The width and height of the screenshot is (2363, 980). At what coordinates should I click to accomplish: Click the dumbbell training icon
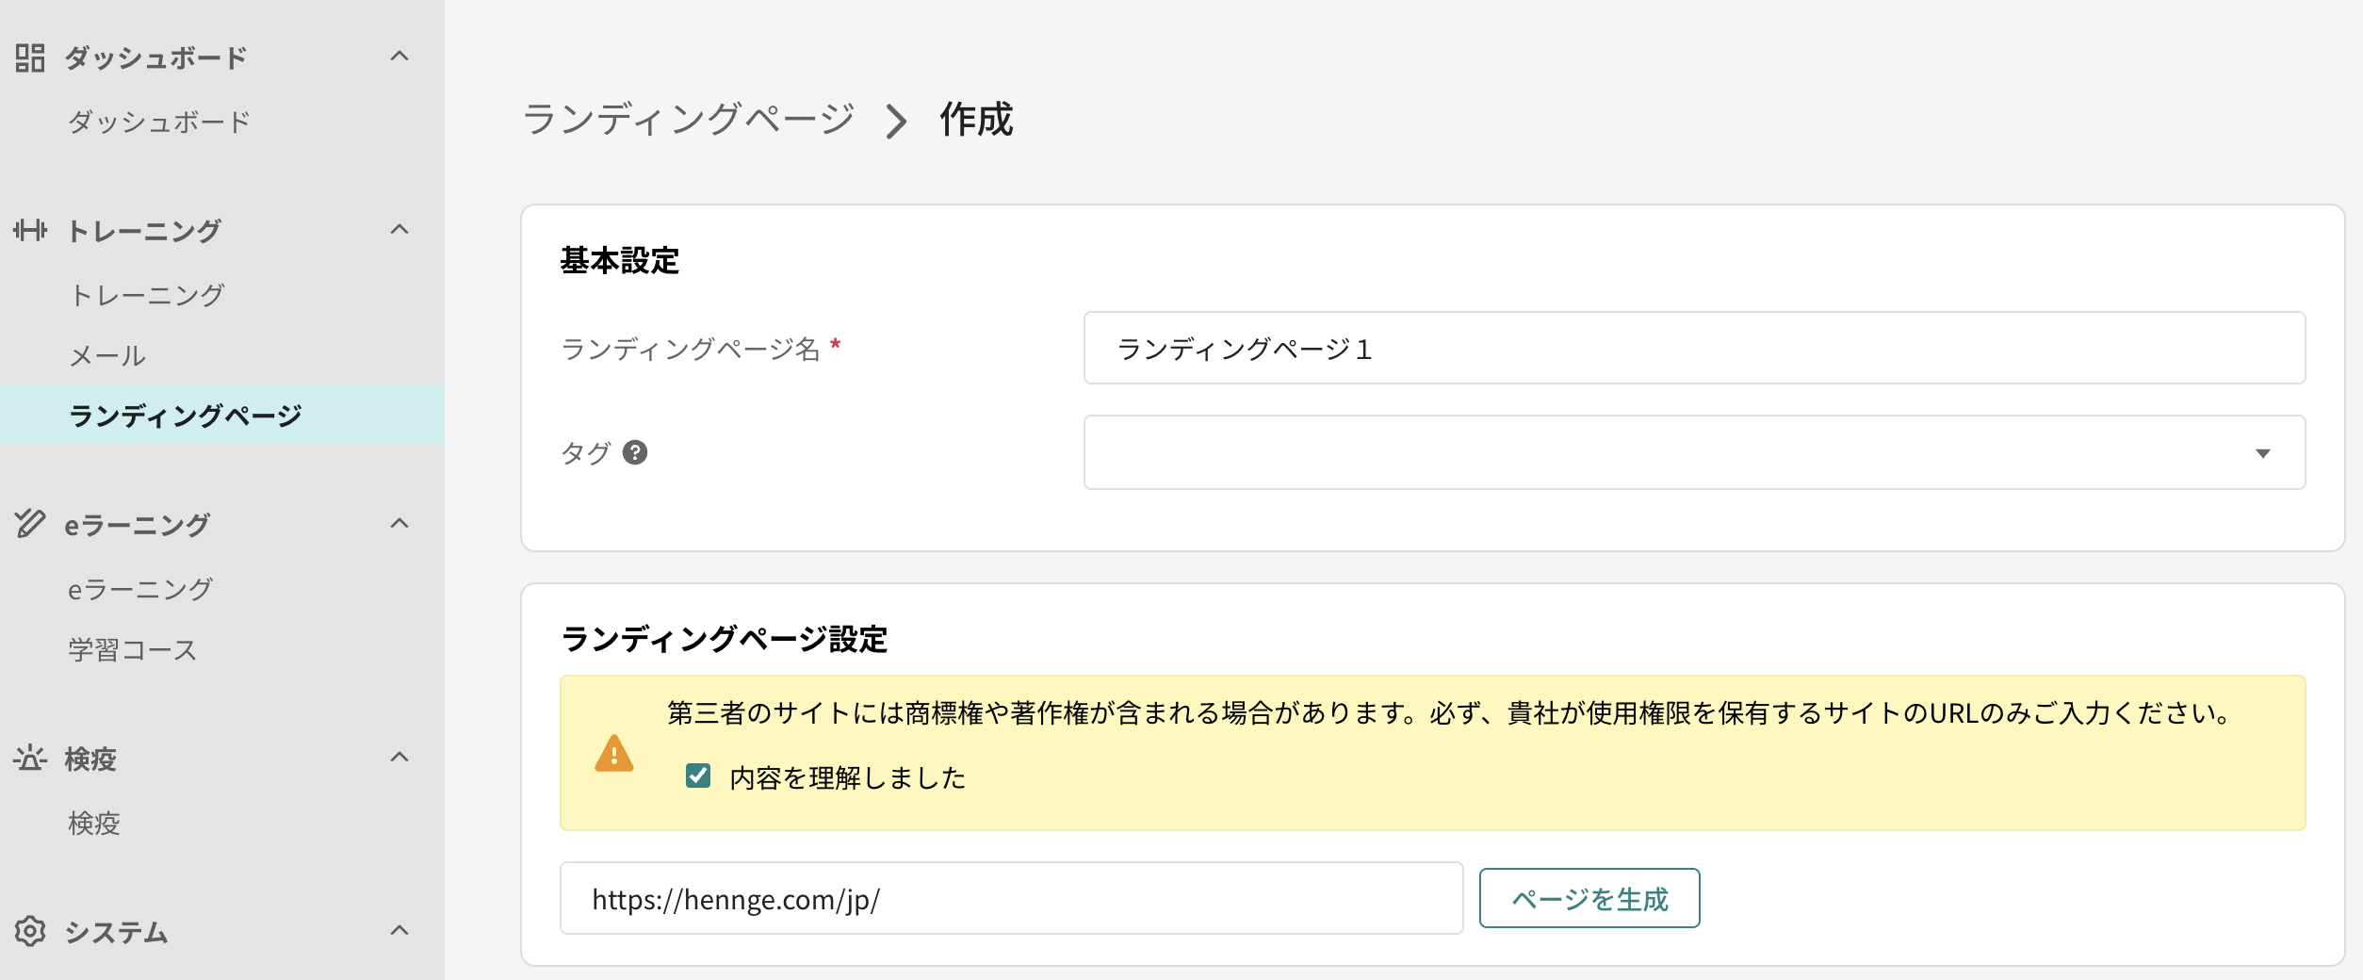pyautogui.click(x=30, y=230)
